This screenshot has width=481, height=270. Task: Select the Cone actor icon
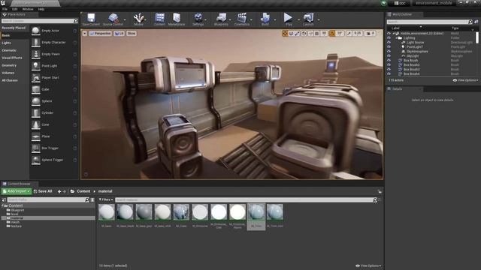click(x=36, y=124)
